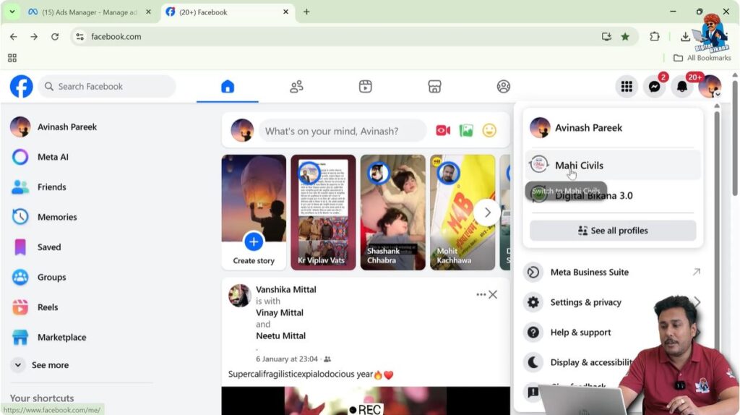Click browser Back arrow
Image resolution: width=740 pixels, height=415 pixels.
[x=13, y=36]
